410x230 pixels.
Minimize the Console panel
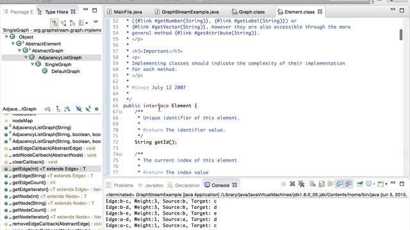coord(393,183)
